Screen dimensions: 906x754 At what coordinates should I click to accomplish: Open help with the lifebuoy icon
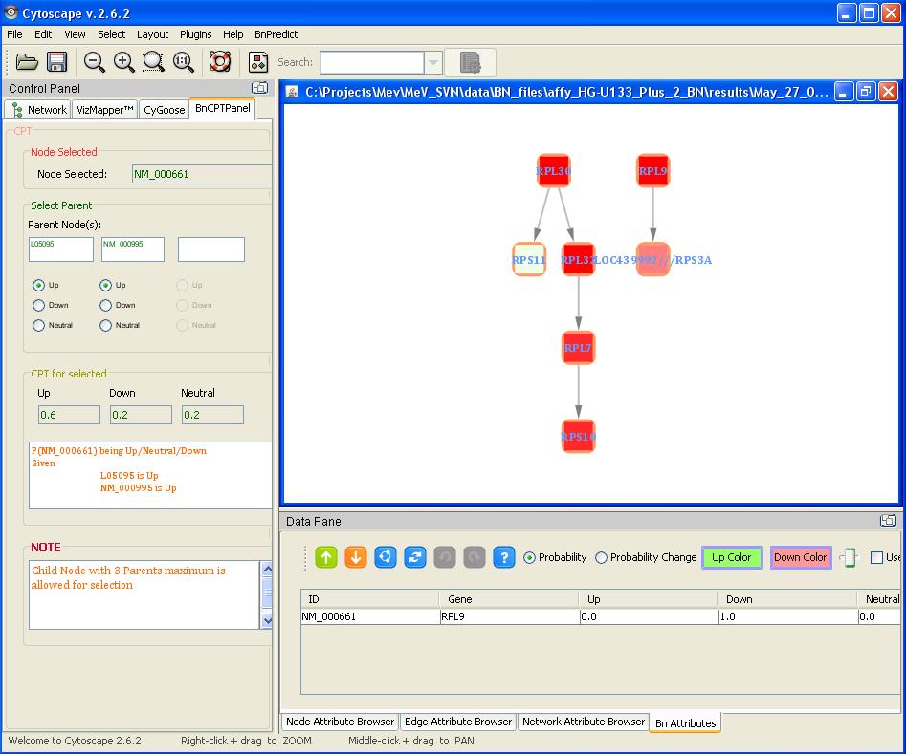pos(220,62)
